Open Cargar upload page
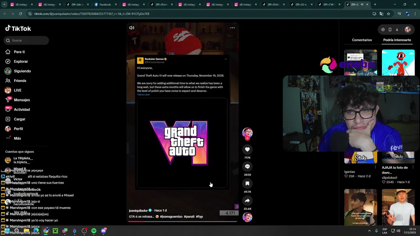The width and height of the screenshot is (420, 236). point(19,119)
